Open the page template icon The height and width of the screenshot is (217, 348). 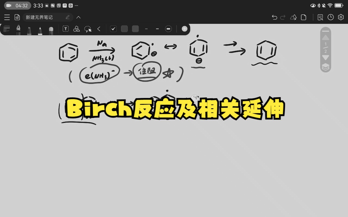click(304, 17)
